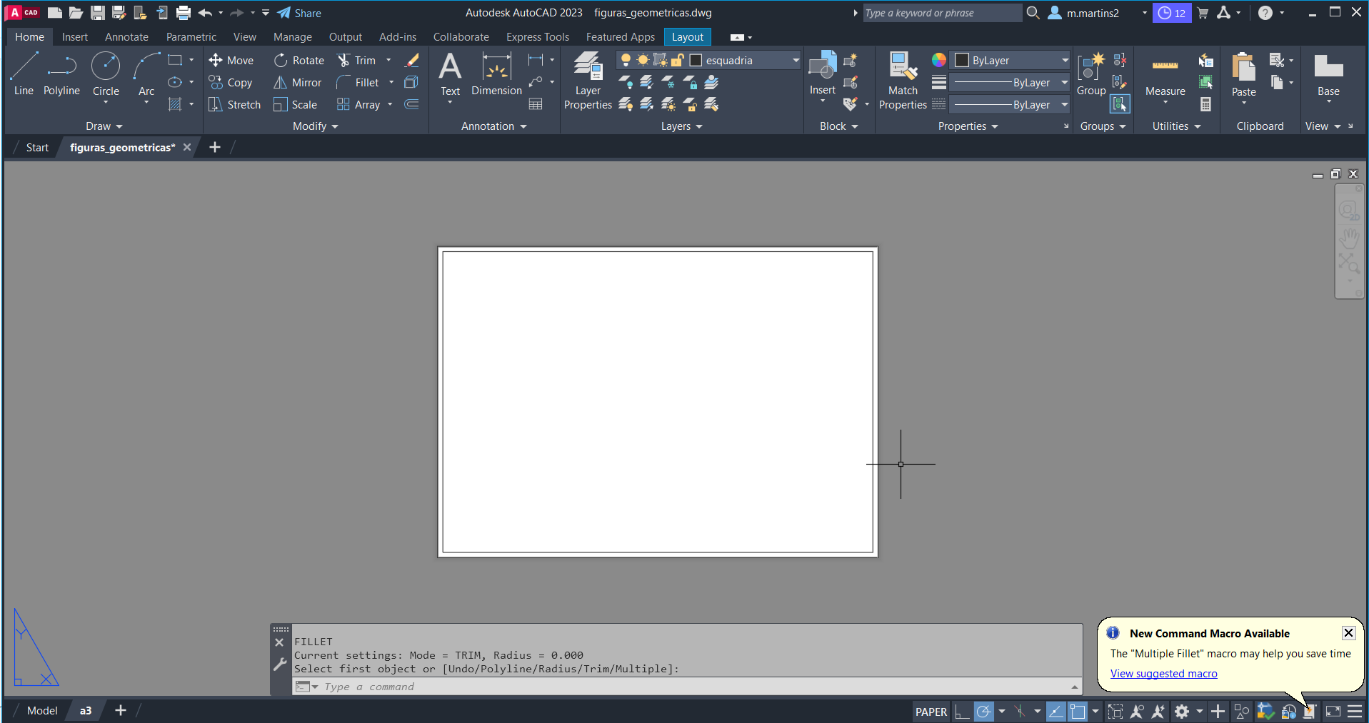Image resolution: width=1369 pixels, height=723 pixels.
Task: Toggle lock on esquadria layer
Action: click(x=678, y=61)
